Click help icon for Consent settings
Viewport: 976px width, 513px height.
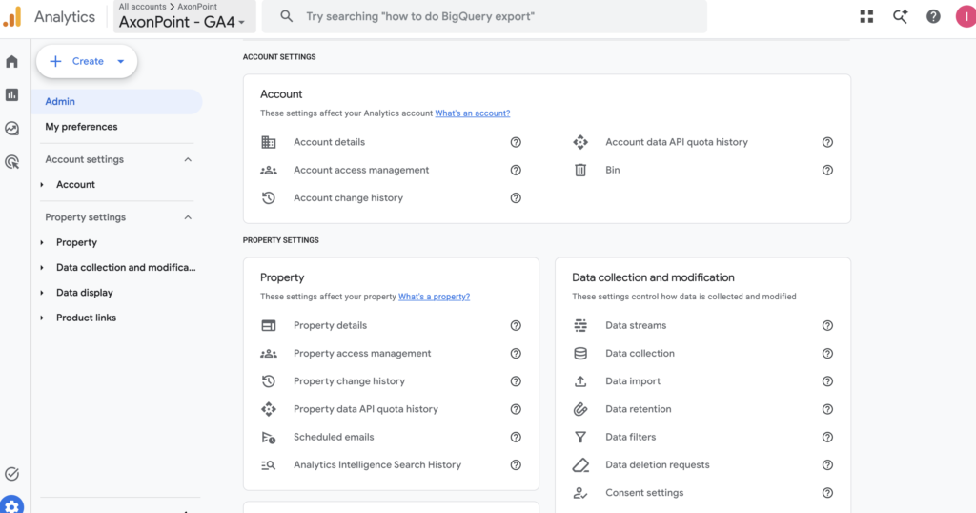coord(827,492)
